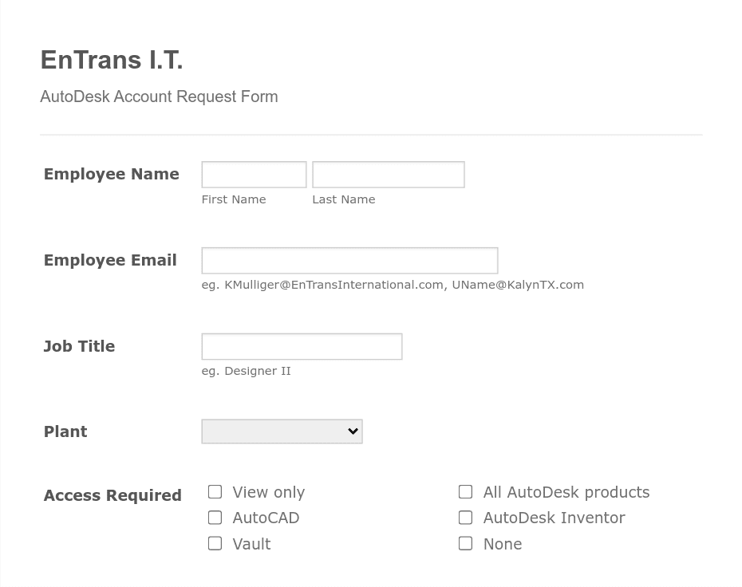The height and width of the screenshot is (587, 742).
Task: Check the View only checkbox
Action: 215,492
